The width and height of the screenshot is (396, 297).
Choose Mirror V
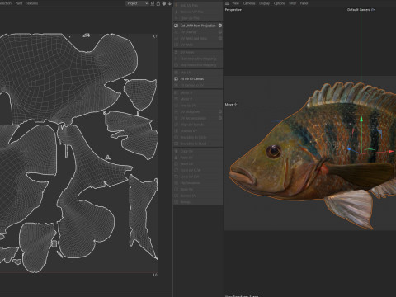tap(198, 99)
